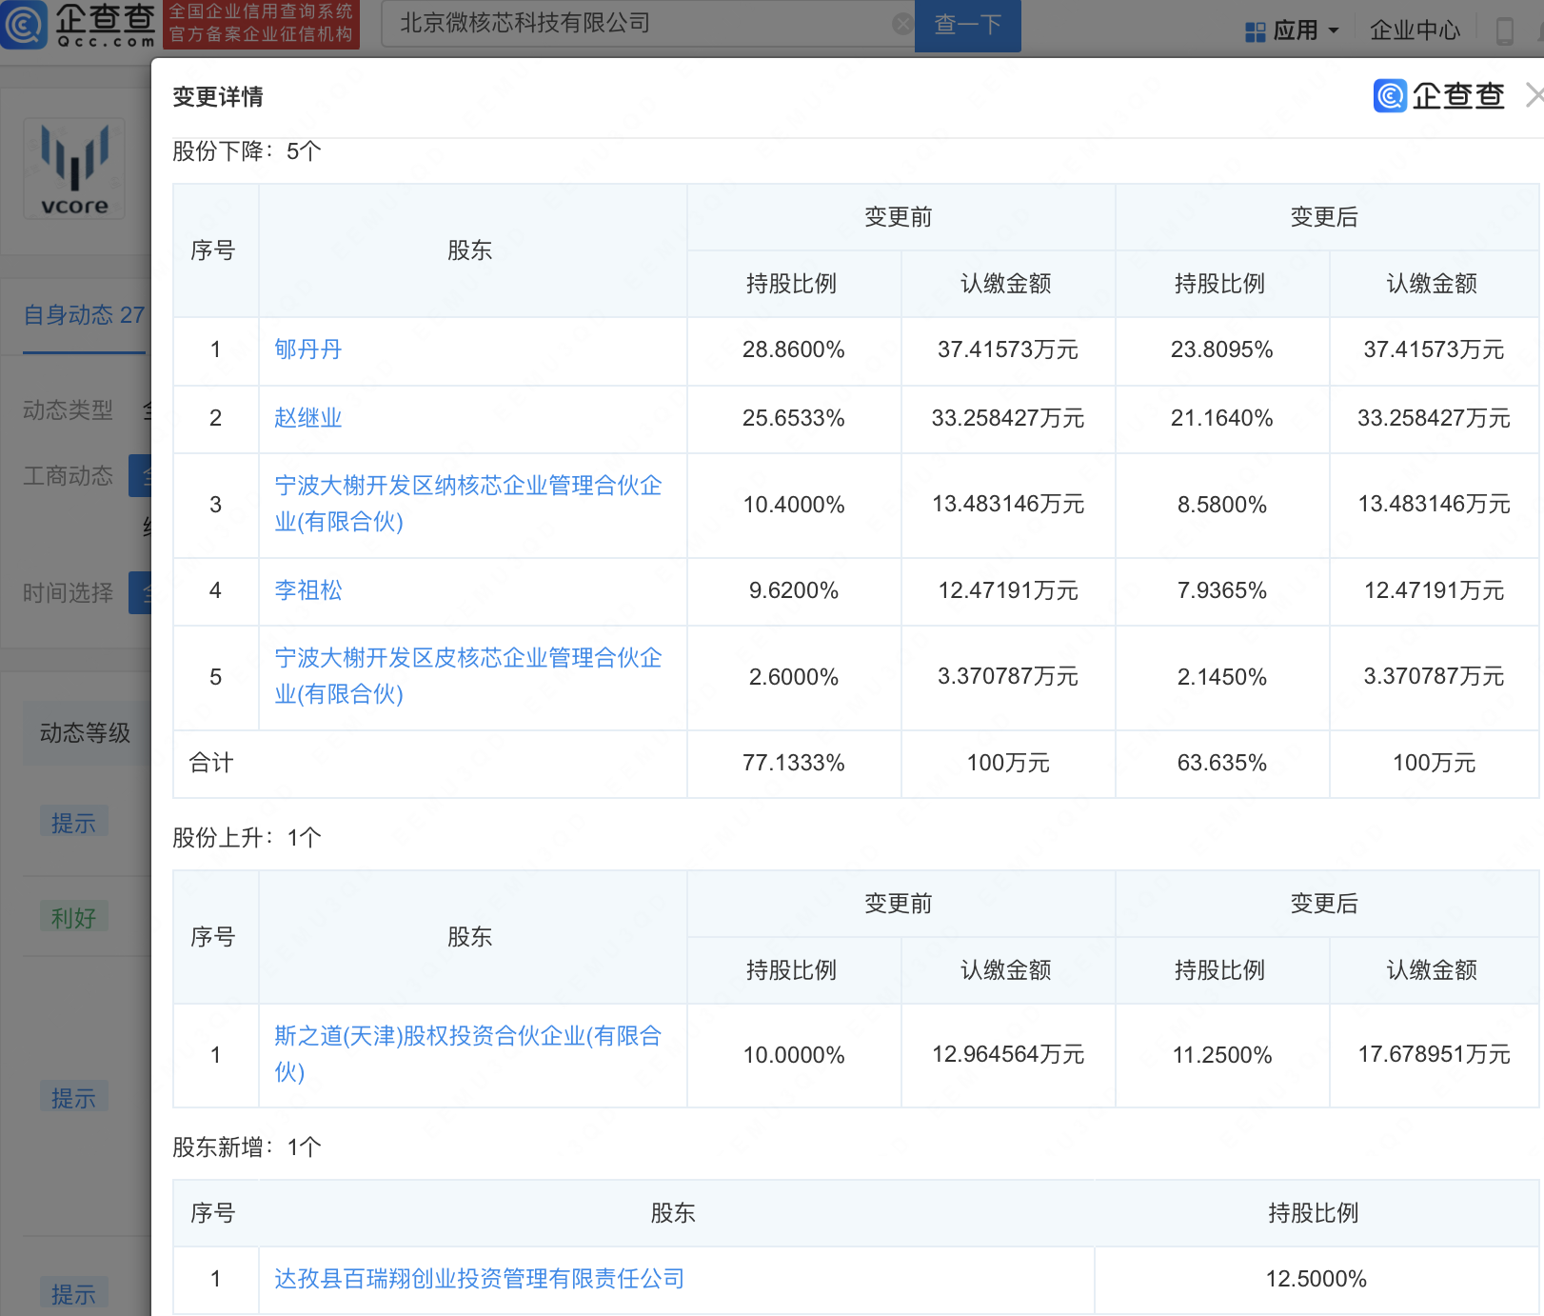
Task: Select the 12.964564万元 amount cell
Action: [1007, 1055]
